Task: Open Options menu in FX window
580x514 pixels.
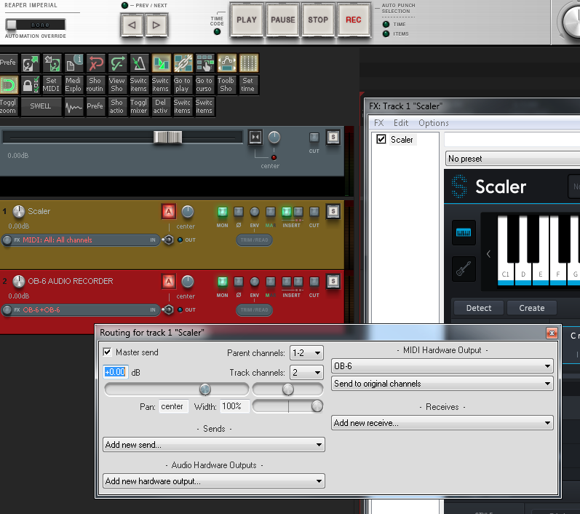Action: tap(434, 123)
